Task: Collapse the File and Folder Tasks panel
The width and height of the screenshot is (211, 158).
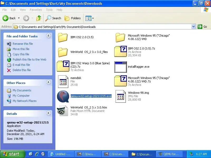Action: [x=49, y=36]
